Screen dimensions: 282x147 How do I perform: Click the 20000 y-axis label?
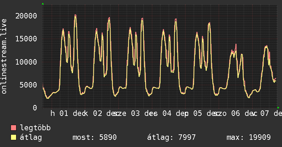click(x=26, y=16)
